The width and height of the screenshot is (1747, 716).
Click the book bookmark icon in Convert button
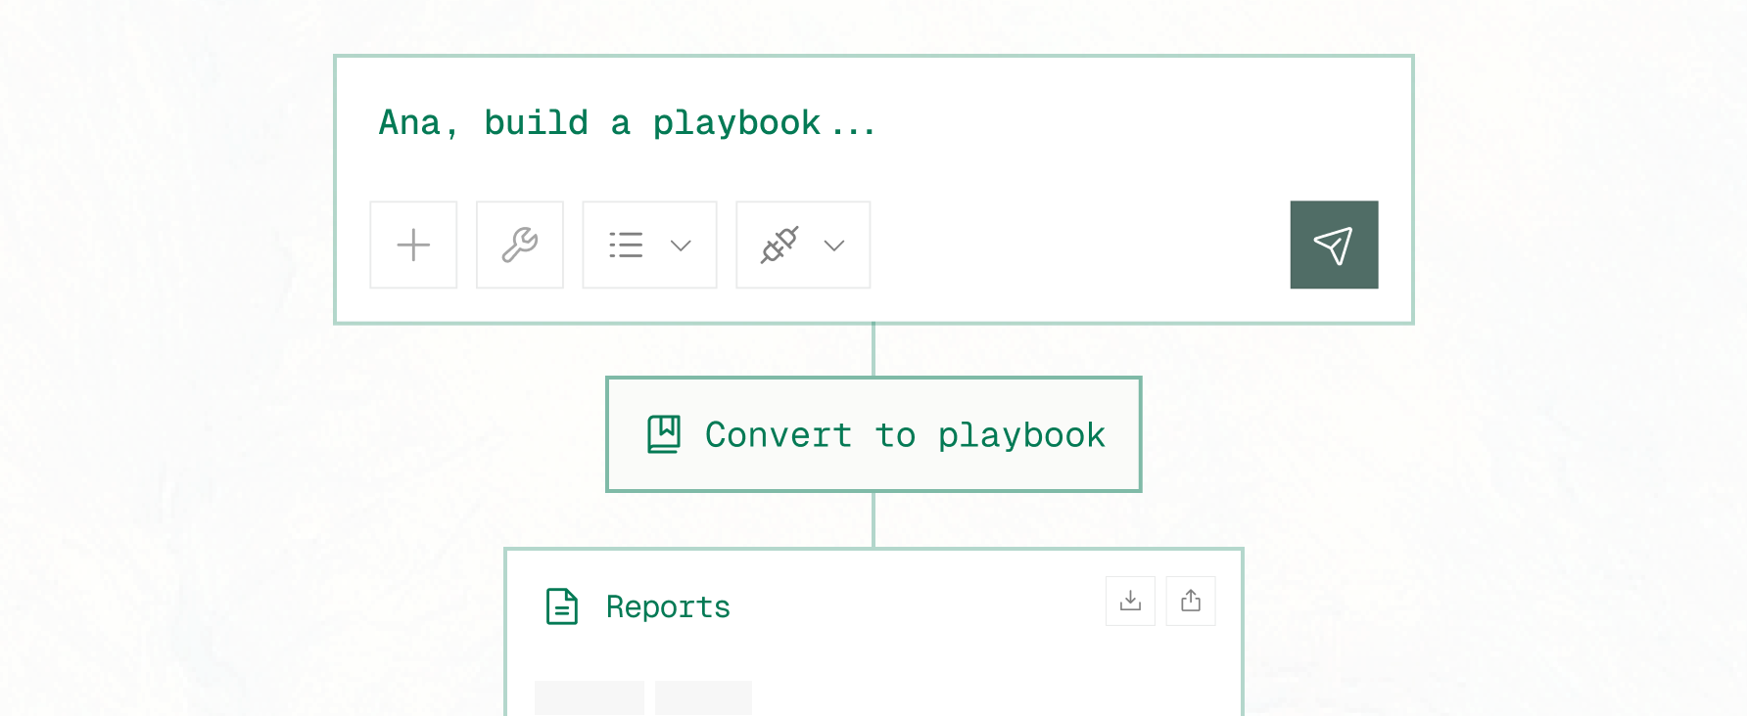click(664, 434)
